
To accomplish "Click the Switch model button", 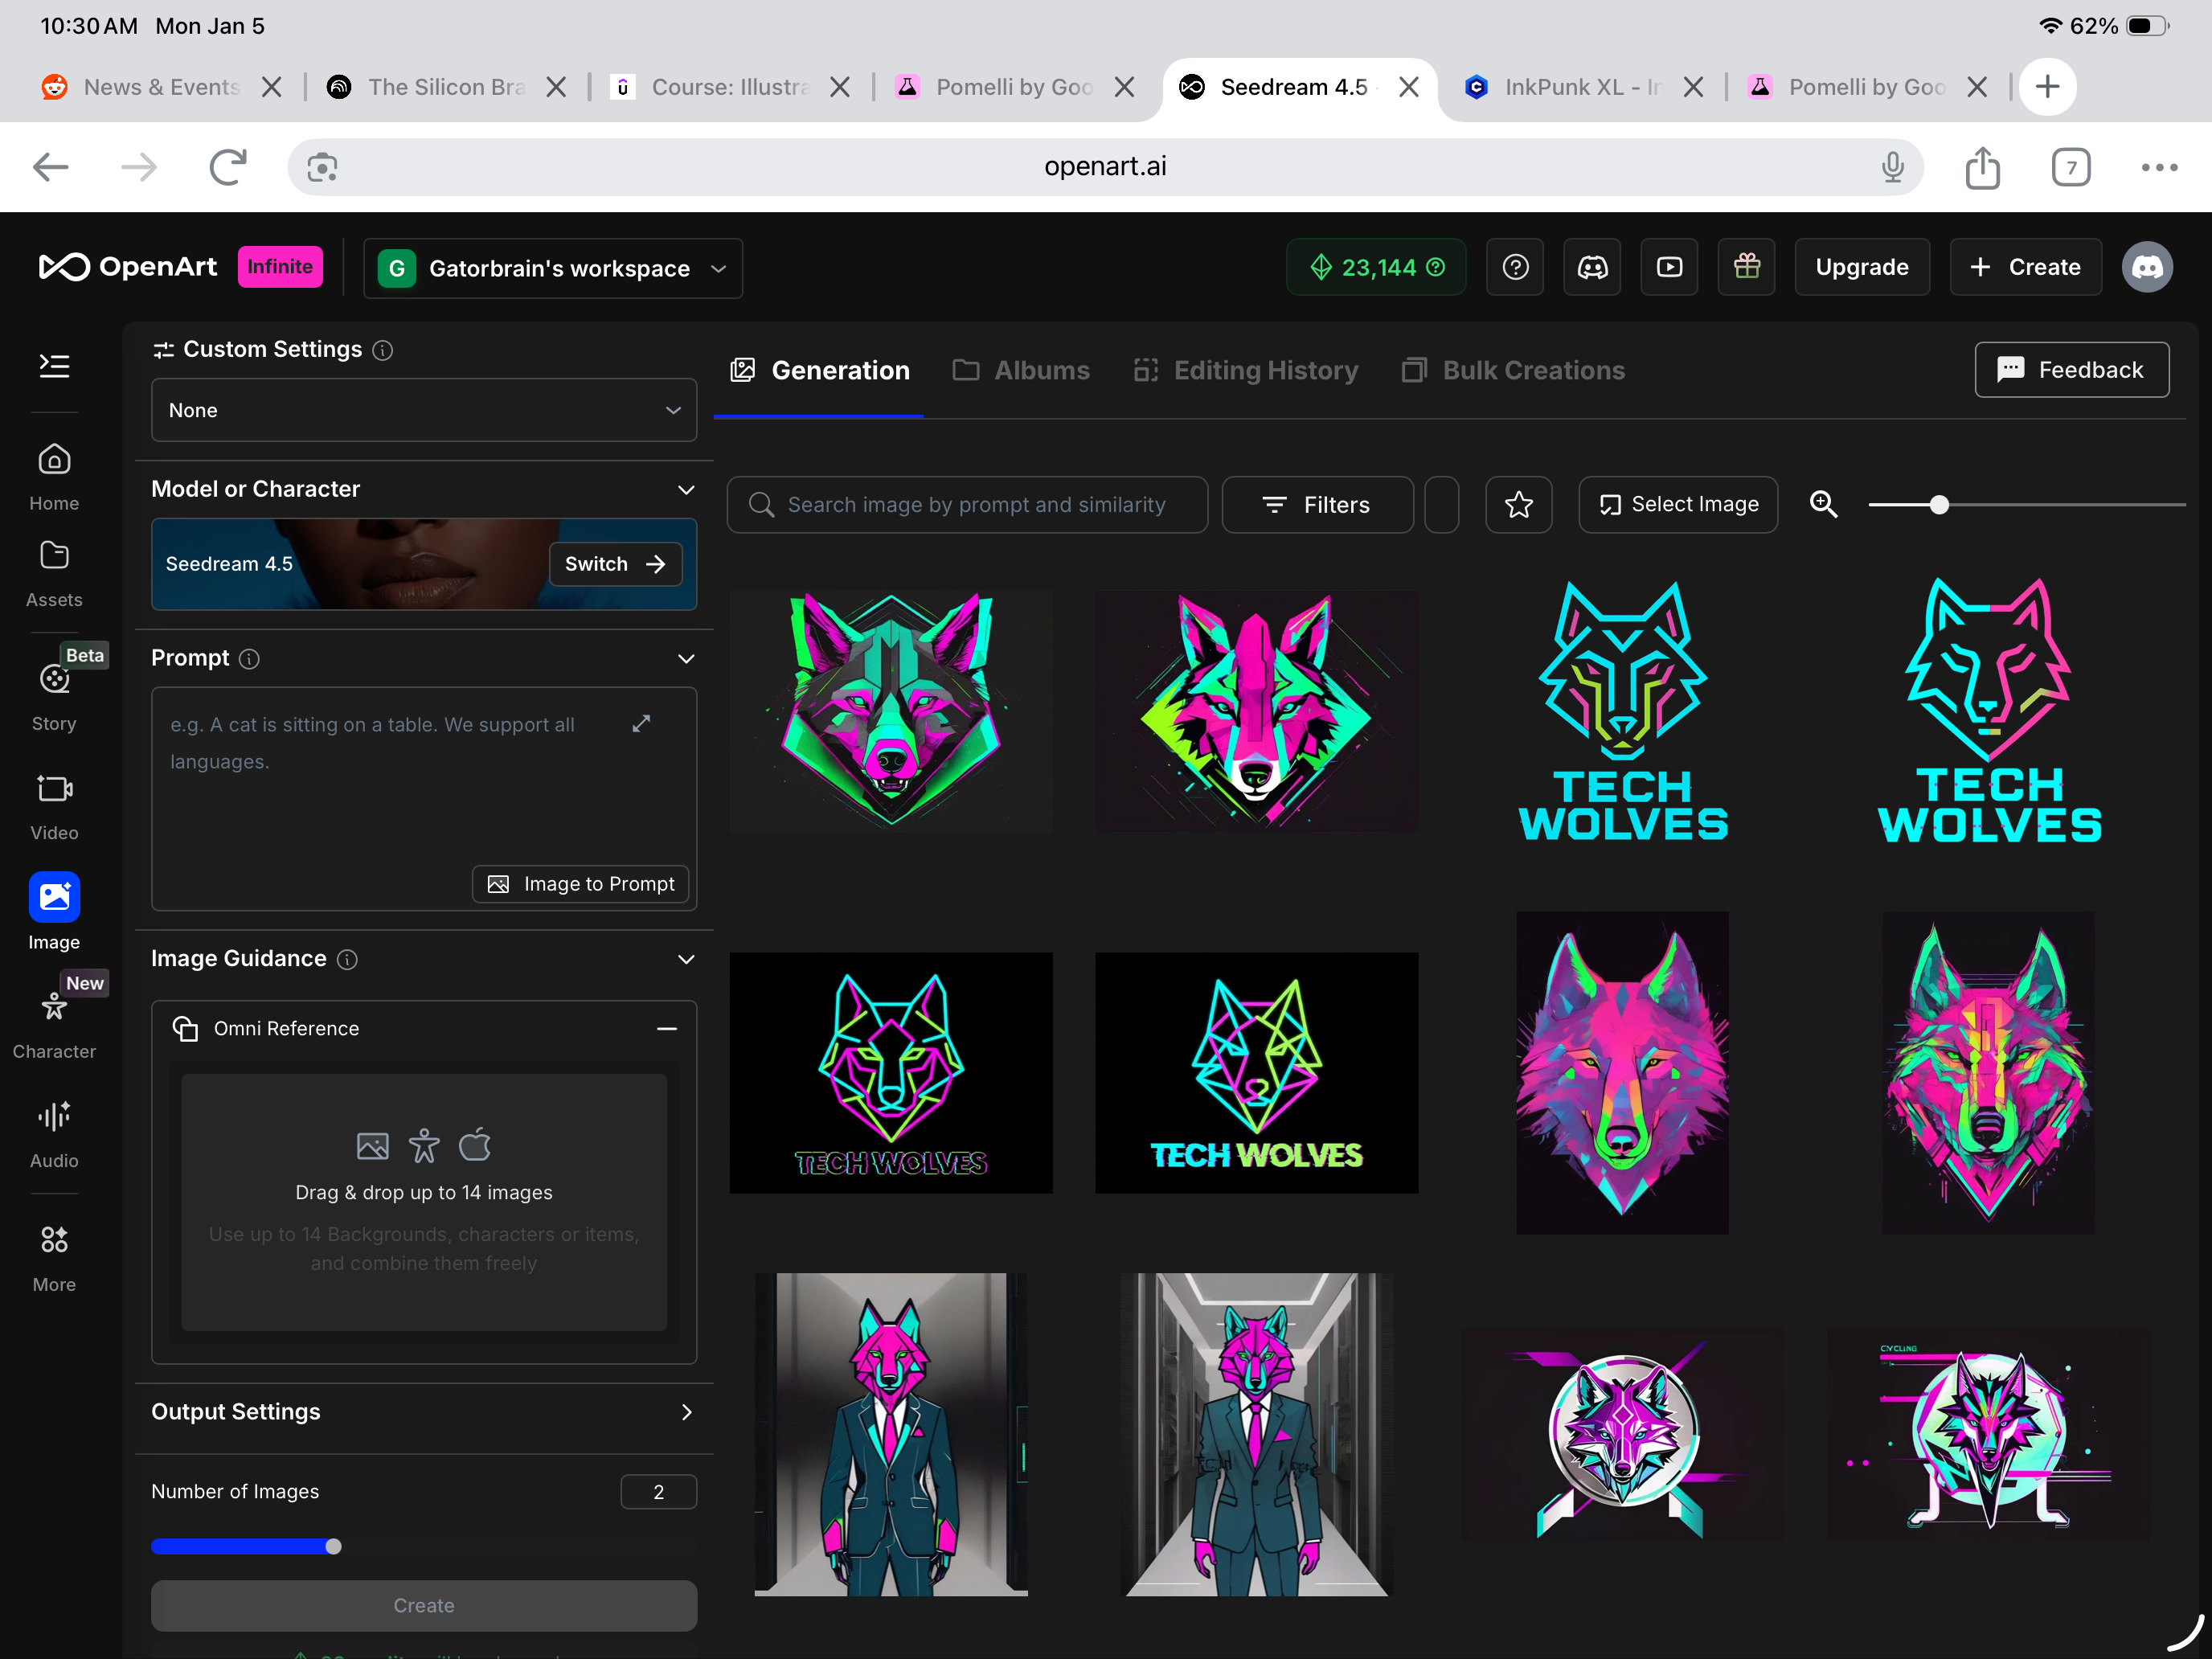I will 615,564.
